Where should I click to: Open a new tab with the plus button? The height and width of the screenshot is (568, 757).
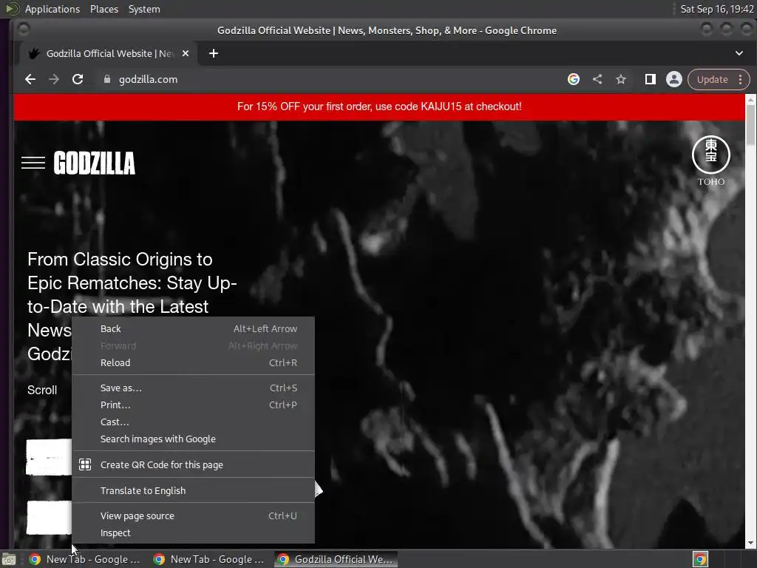[214, 53]
